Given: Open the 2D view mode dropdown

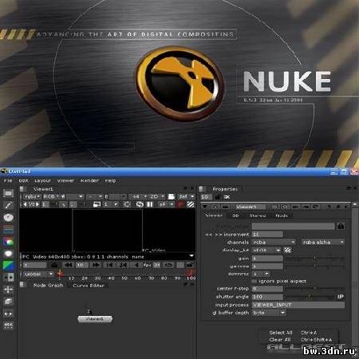Looking at the screenshot, I should [x=157, y=197].
